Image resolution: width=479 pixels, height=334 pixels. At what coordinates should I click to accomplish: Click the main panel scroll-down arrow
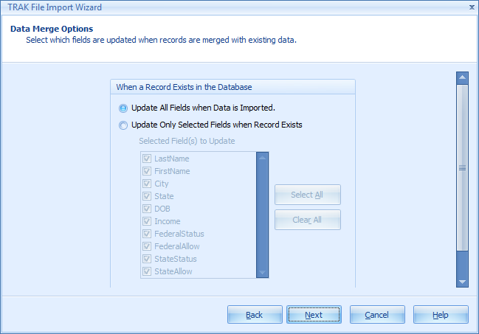click(x=462, y=281)
